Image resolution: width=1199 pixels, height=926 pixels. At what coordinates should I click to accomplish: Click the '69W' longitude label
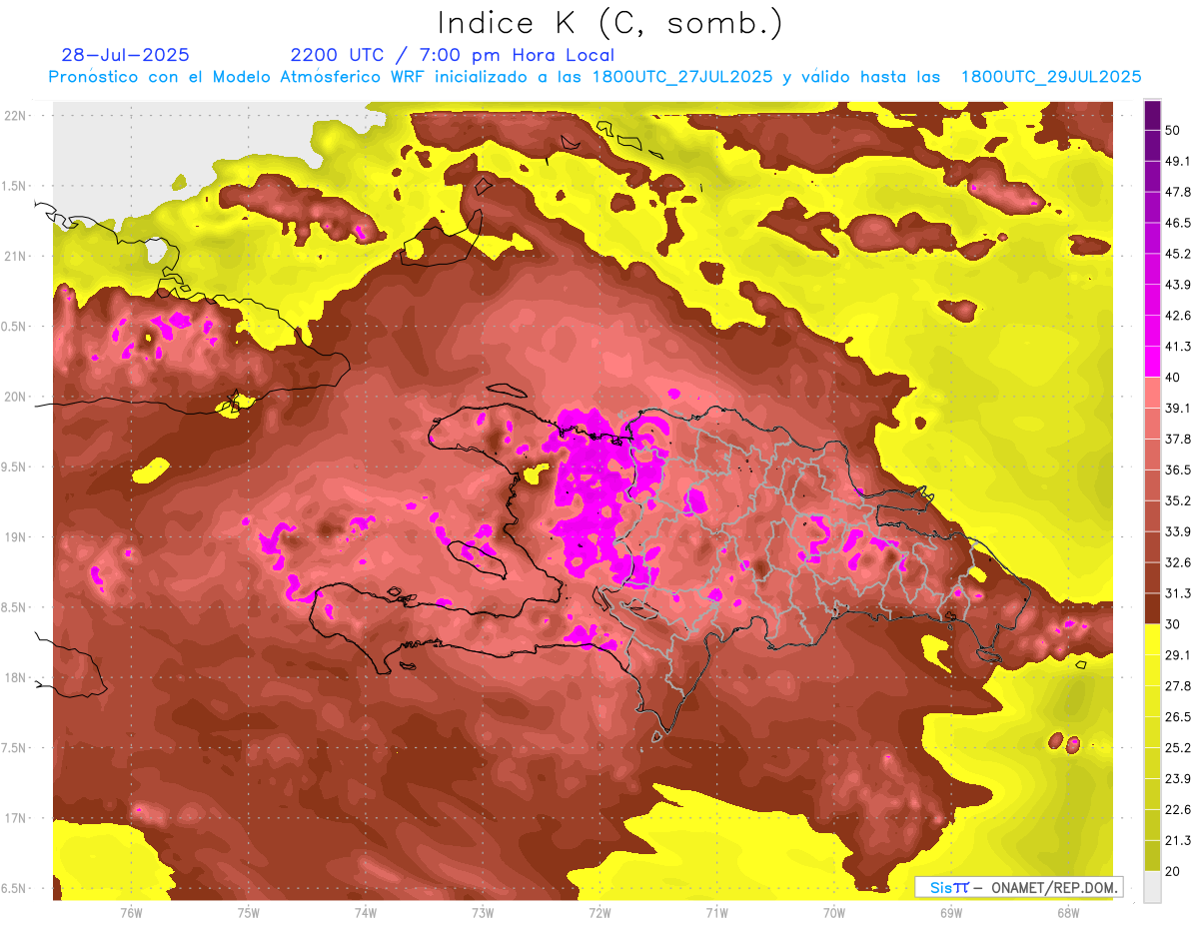950,912
